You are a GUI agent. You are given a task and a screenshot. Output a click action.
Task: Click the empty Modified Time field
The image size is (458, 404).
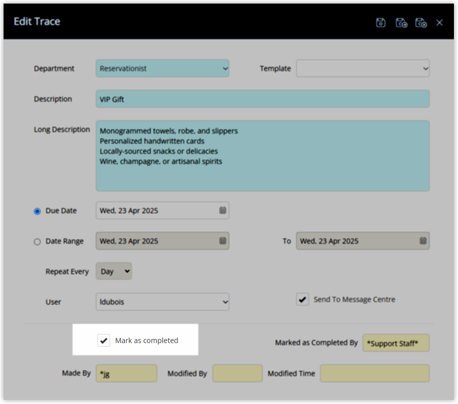(375, 374)
